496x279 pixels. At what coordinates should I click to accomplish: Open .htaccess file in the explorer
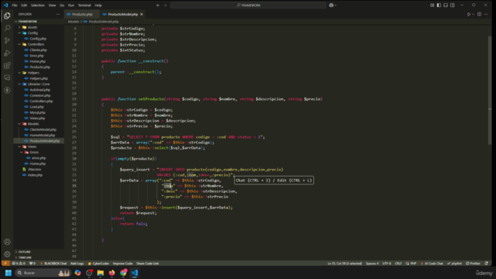(34, 169)
